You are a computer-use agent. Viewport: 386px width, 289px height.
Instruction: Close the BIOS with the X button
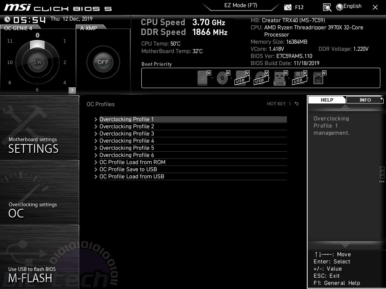pyautogui.click(x=375, y=8)
